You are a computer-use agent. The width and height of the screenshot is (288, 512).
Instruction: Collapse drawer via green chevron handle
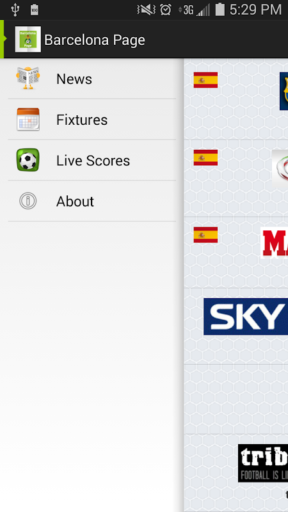3,39
